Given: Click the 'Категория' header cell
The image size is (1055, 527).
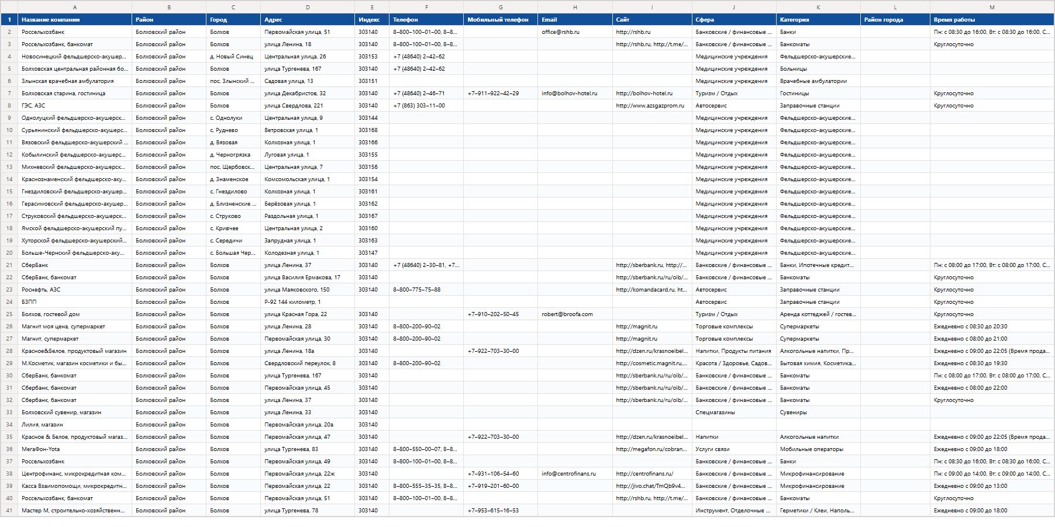Looking at the screenshot, I should click(818, 20).
